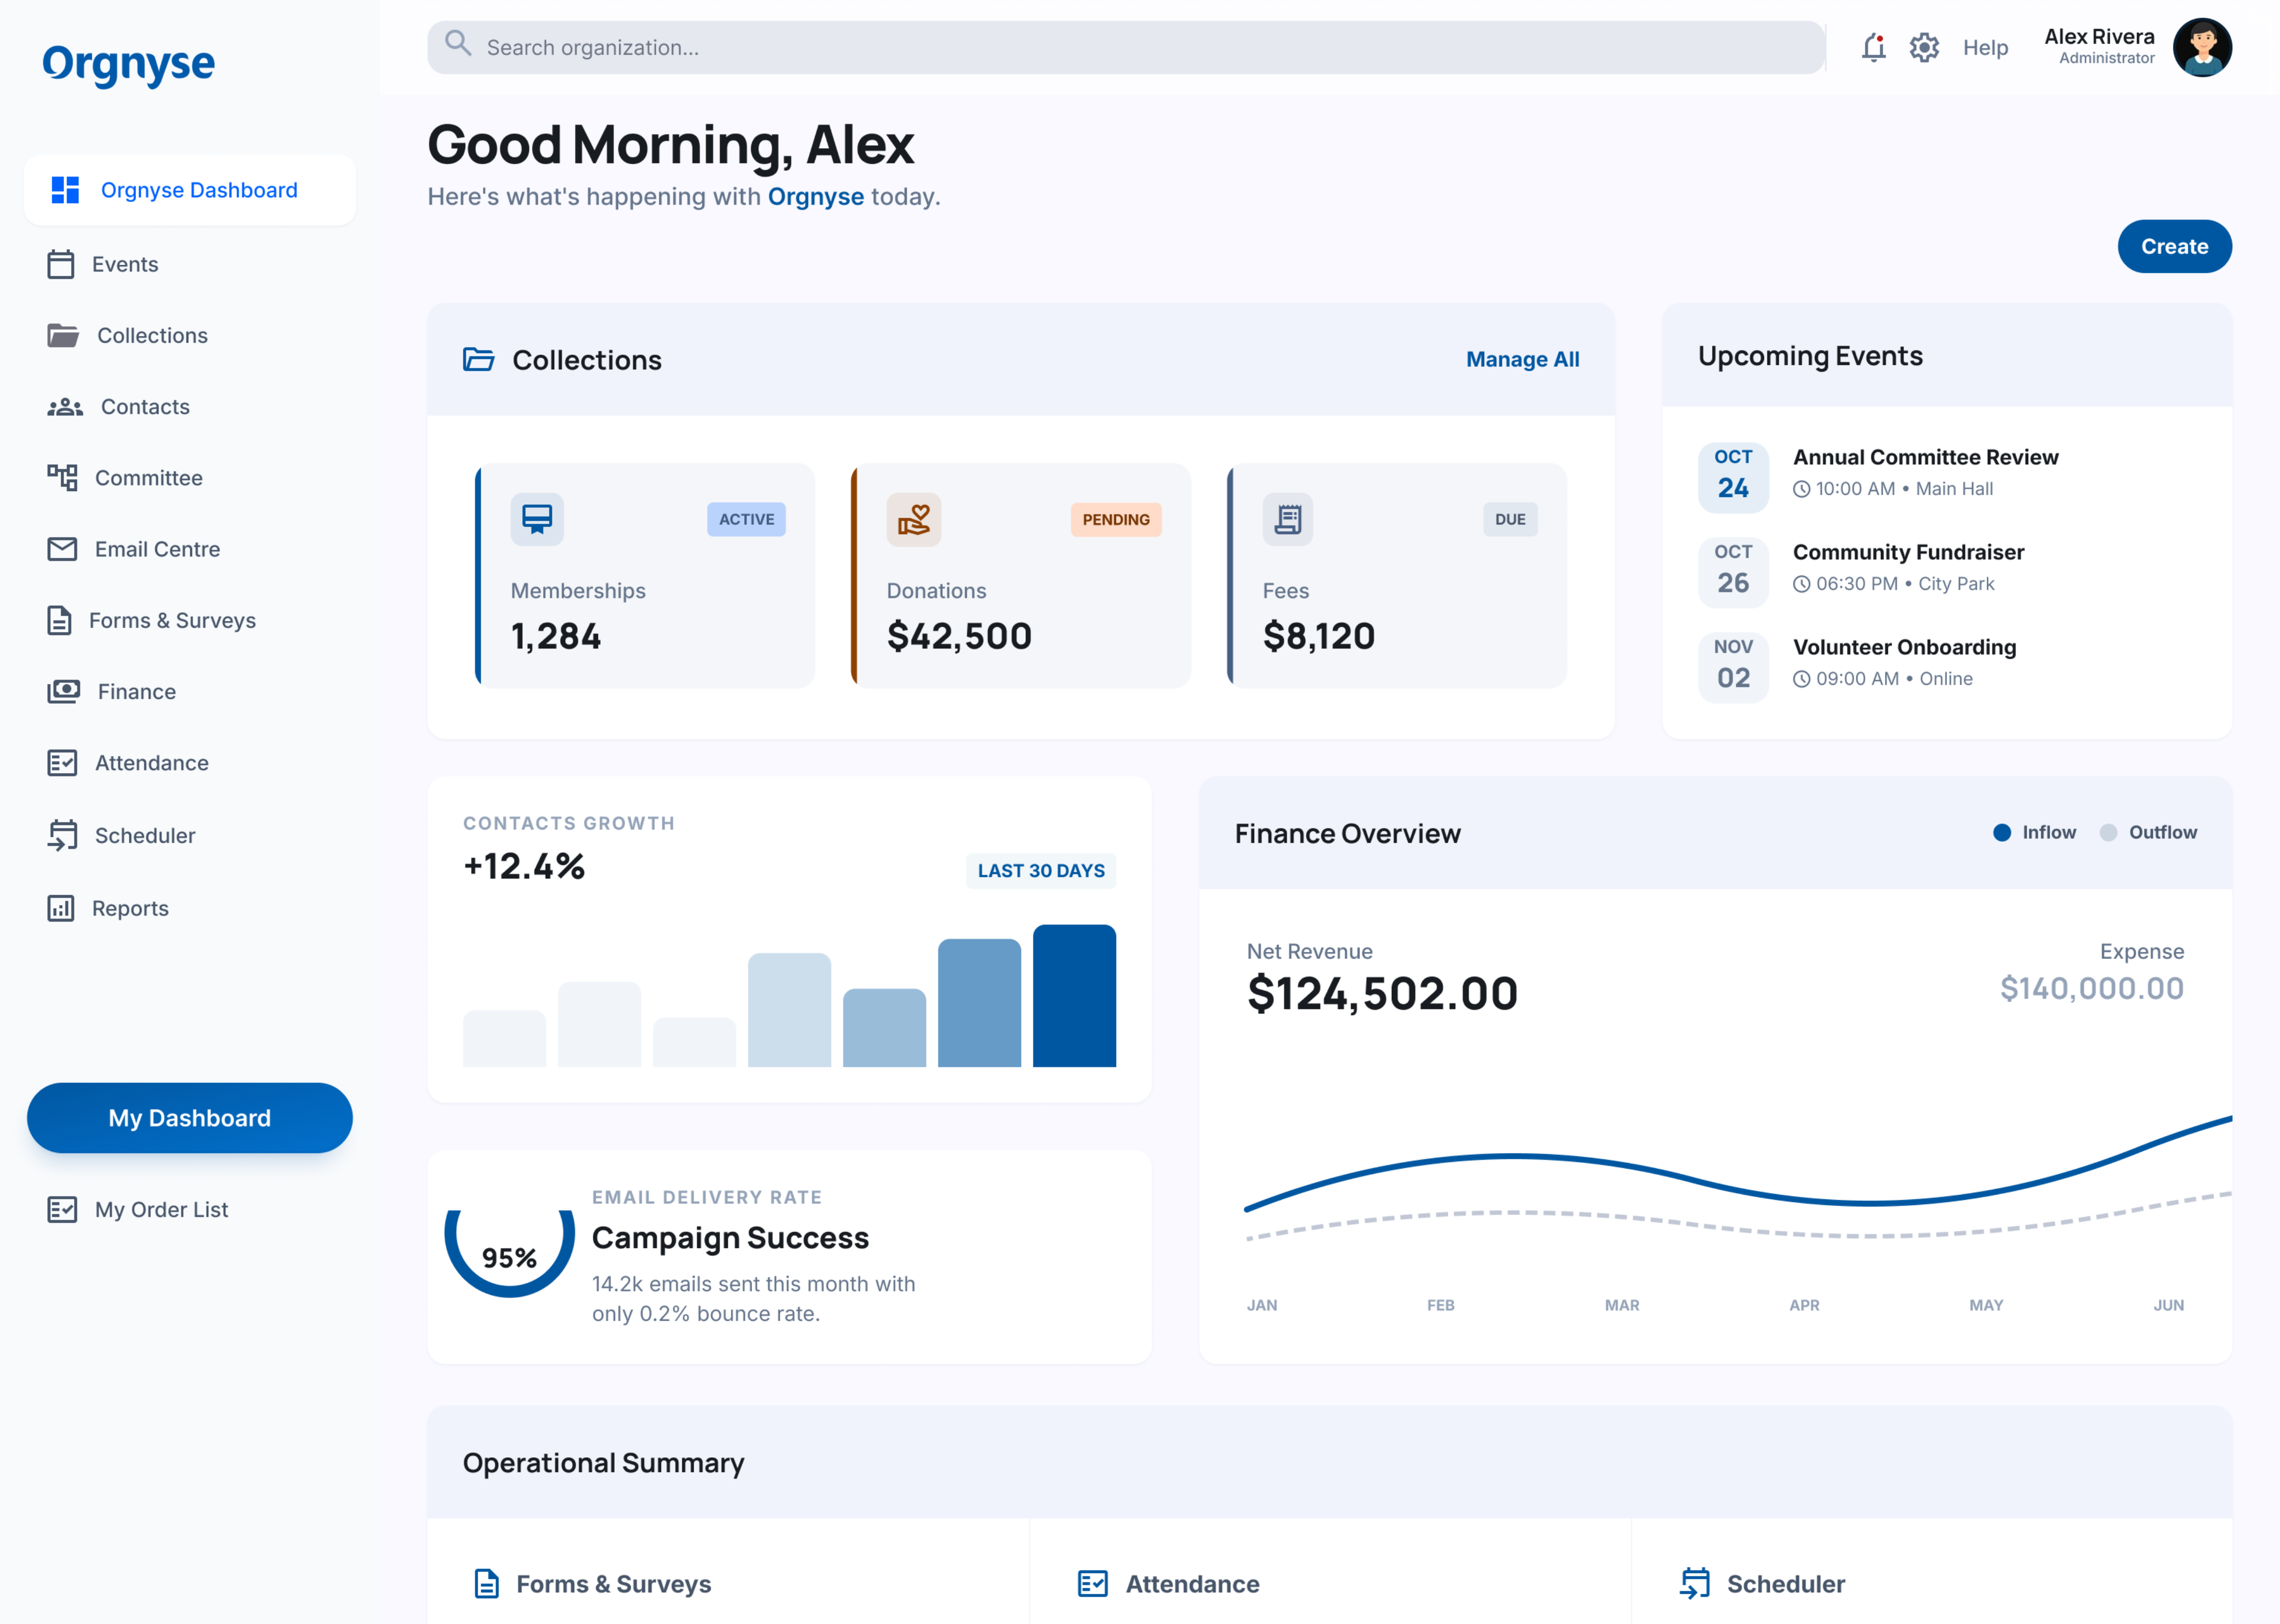2280x1624 pixels.
Task: Click the Fees receipt icon
Action: tap(1287, 519)
